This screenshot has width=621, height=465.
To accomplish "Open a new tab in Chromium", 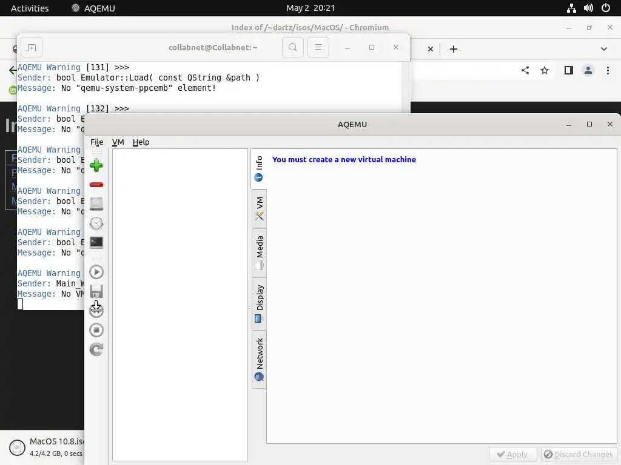I will point(454,49).
